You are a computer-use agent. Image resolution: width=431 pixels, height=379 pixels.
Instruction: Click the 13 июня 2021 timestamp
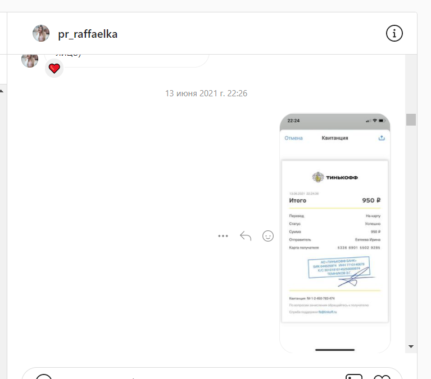(206, 93)
